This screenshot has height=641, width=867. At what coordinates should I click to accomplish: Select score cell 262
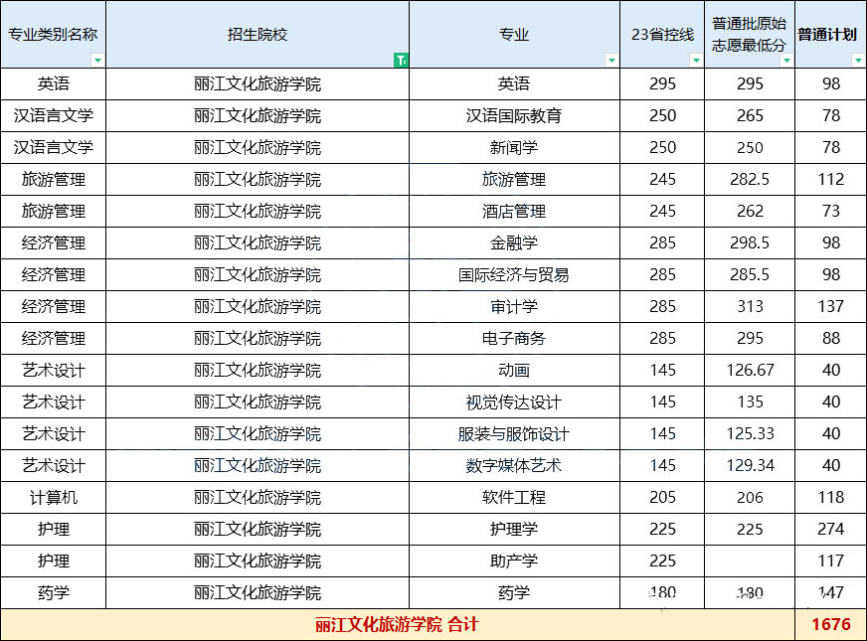(x=750, y=211)
